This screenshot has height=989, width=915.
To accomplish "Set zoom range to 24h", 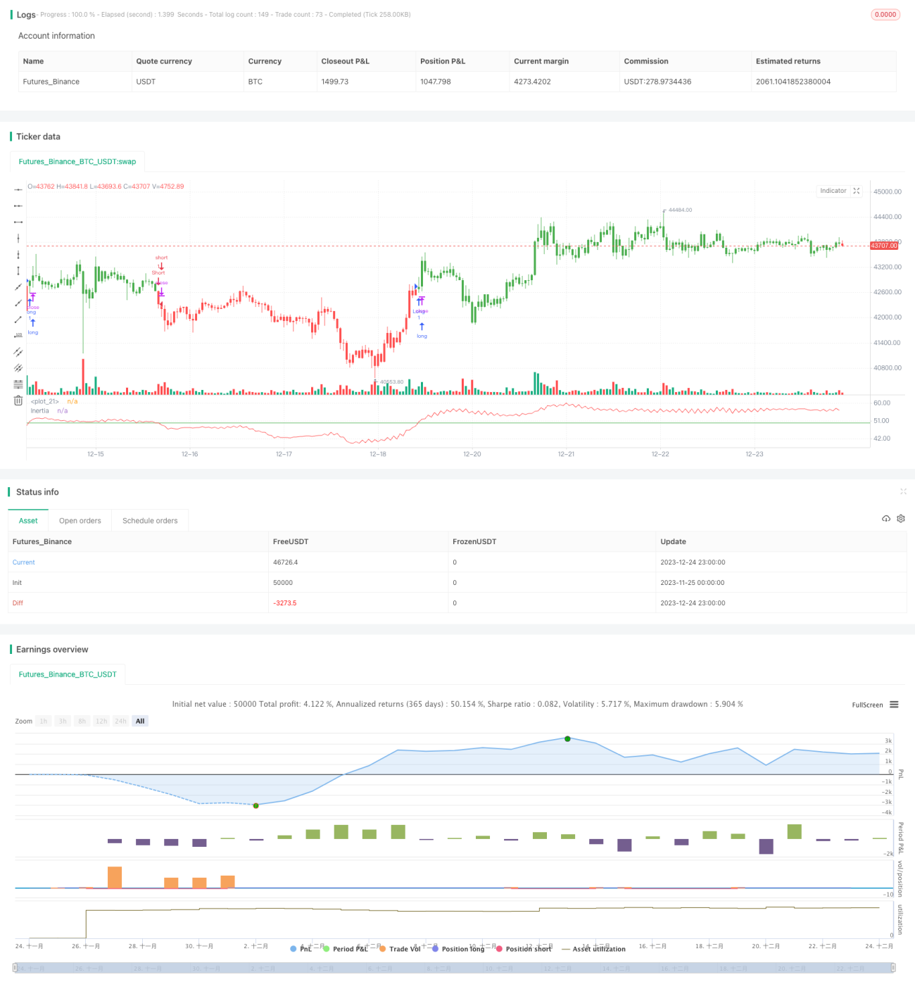I will [121, 721].
